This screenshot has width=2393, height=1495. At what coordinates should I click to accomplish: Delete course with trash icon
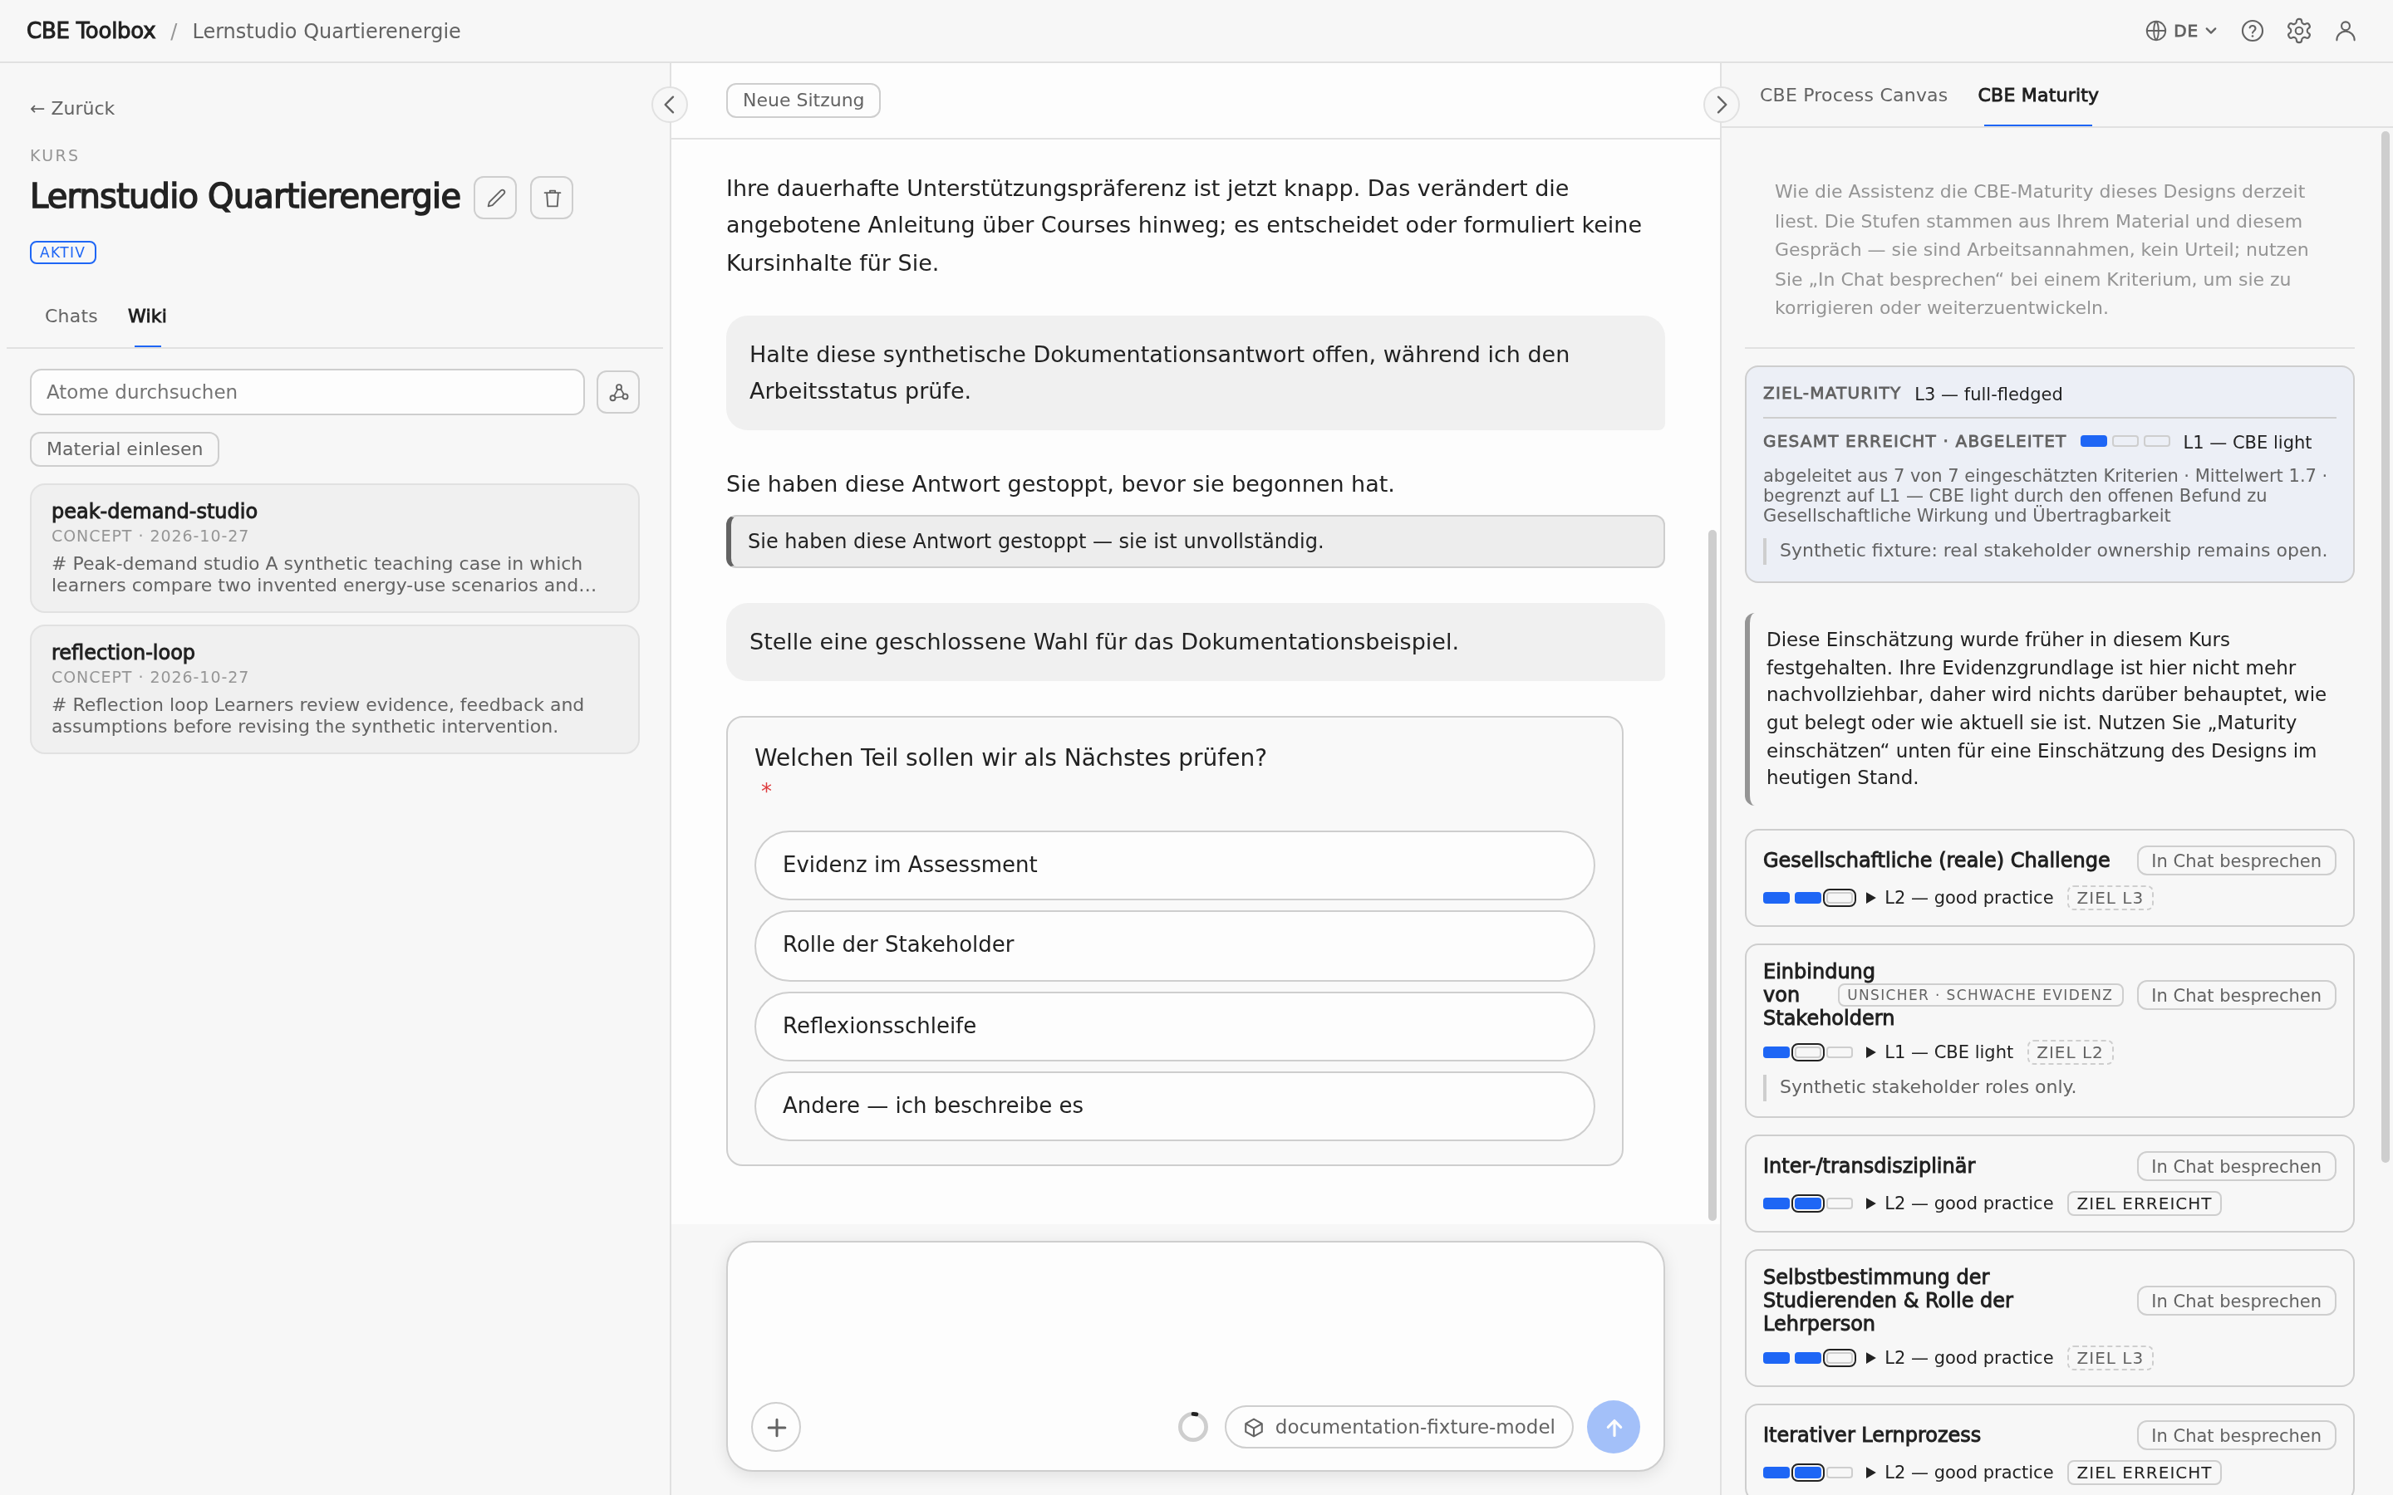pos(552,198)
